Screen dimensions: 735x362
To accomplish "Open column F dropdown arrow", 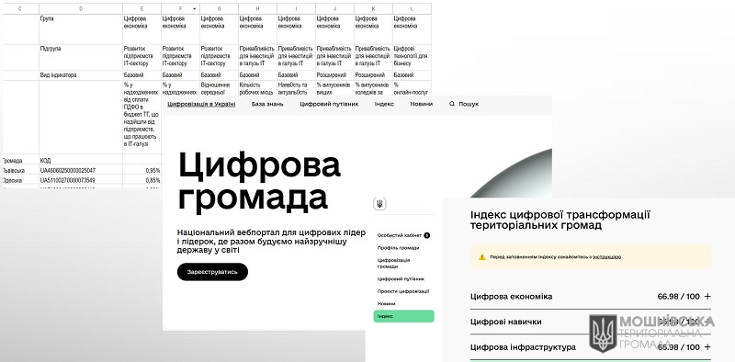I will point(195,9).
